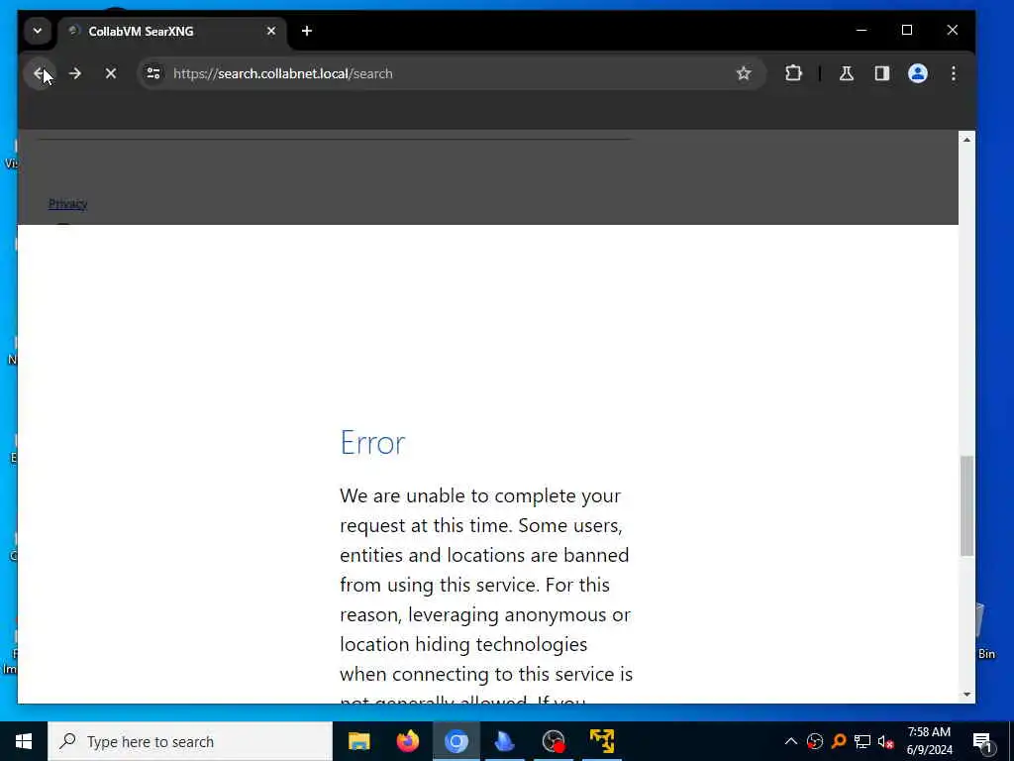Viewport: 1014px width, 761px height.
Task: Open the clock showing 7:58 AM
Action: [x=929, y=741]
